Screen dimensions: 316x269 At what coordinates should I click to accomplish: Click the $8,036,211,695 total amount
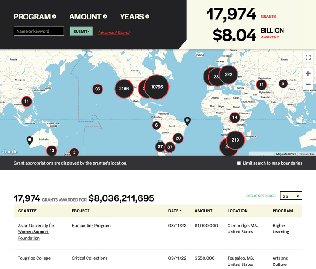coord(121,198)
